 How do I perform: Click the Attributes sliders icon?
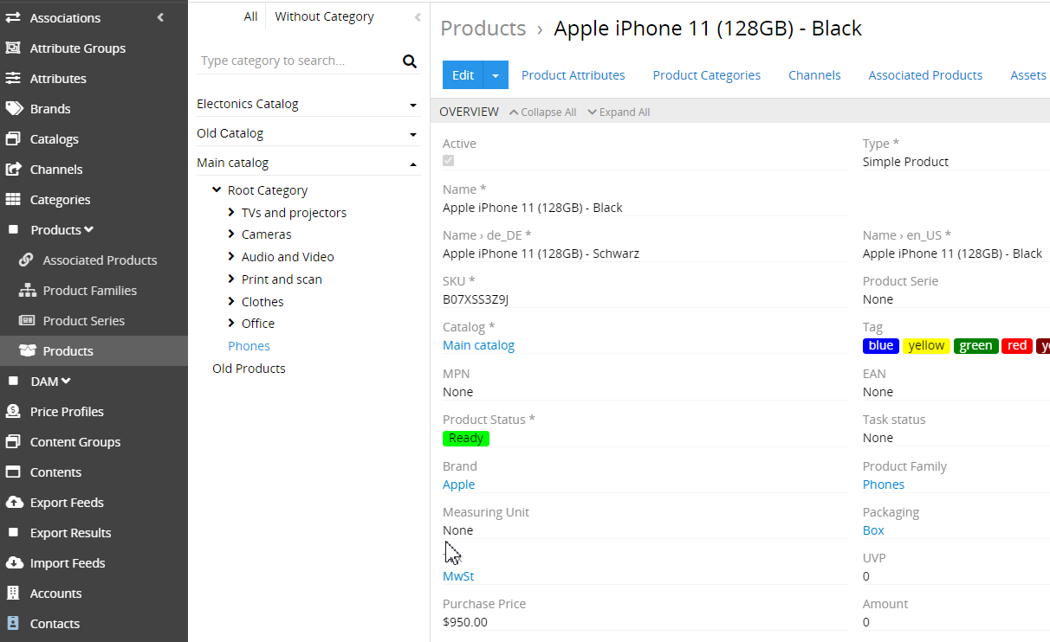click(x=13, y=78)
